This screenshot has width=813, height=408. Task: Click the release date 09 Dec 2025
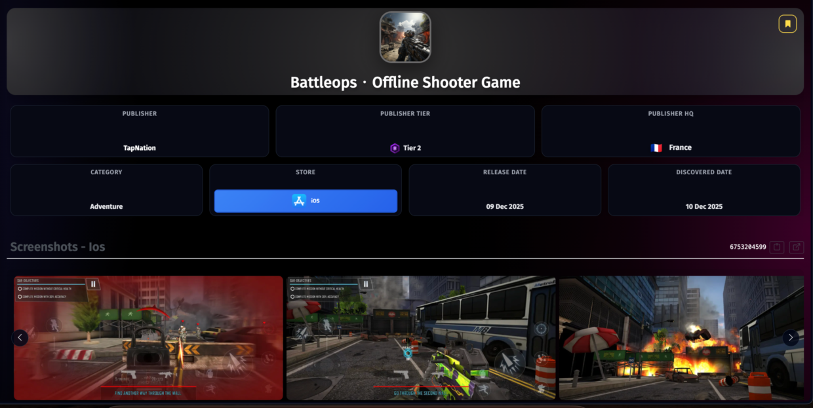pyautogui.click(x=505, y=206)
